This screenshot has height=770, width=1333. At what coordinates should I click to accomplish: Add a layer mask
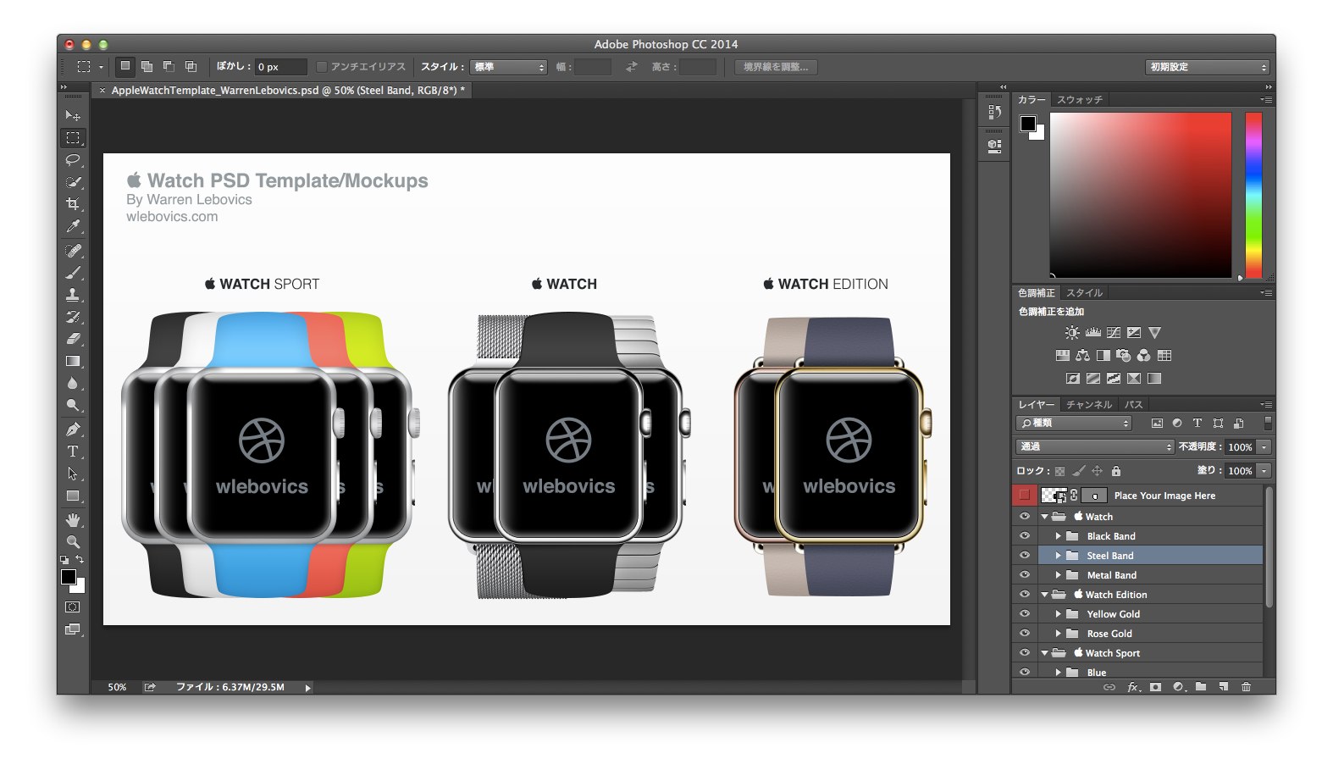pos(1155,687)
